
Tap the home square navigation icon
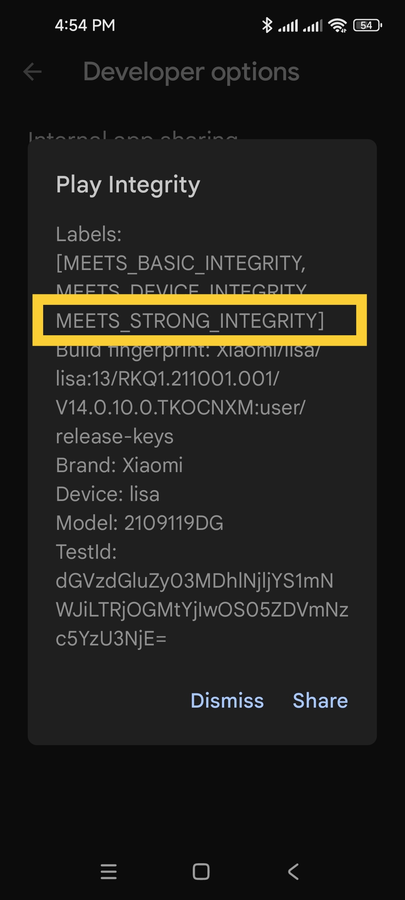(x=201, y=871)
